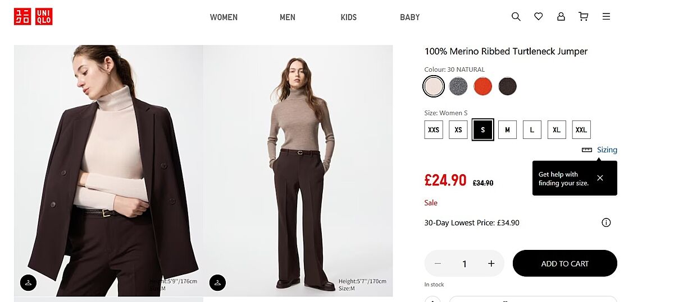Open the Sizing guide link

coord(607,150)
